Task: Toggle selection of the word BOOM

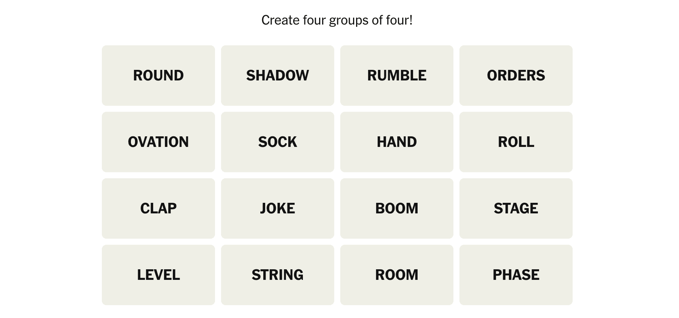Action: point(397,208)
